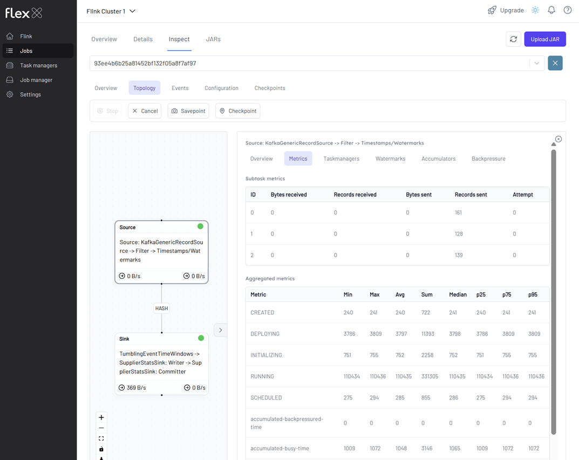Open the job Overview sub-tab
Screen dimensions: 579x460
click(x=106, y=88)
